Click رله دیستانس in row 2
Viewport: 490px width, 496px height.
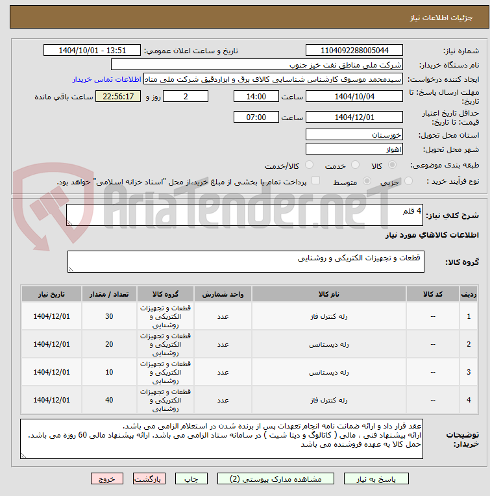click(x=329, y=344)
